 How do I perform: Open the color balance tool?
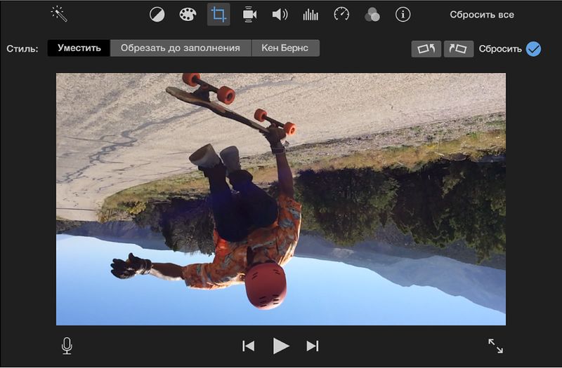coord(157,14)
